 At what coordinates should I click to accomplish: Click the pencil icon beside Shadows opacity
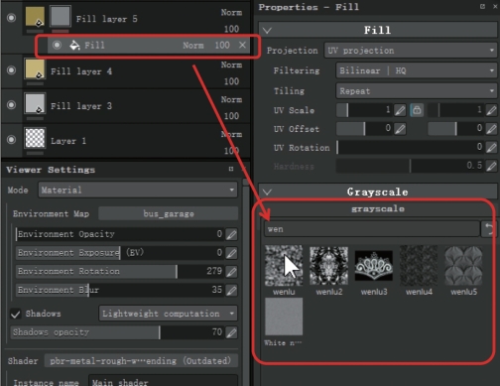click(231, 332)
